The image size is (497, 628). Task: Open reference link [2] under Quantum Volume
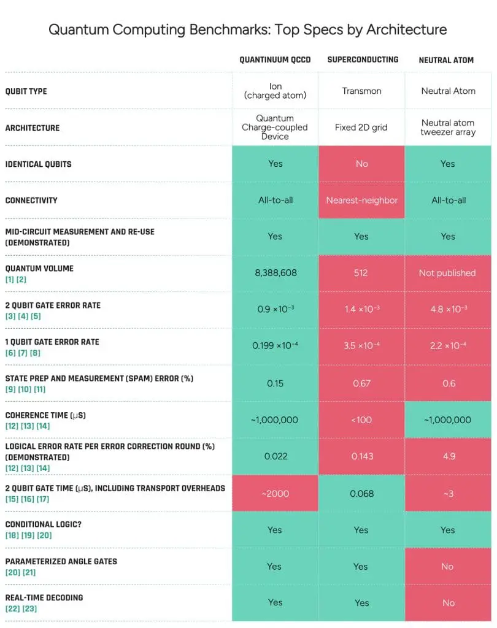coord(21,280)
